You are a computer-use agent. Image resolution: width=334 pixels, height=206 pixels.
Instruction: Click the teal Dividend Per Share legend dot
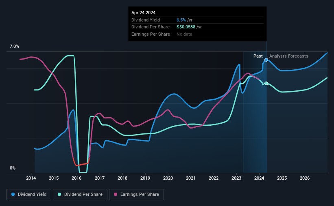click(x=59, y=194)
